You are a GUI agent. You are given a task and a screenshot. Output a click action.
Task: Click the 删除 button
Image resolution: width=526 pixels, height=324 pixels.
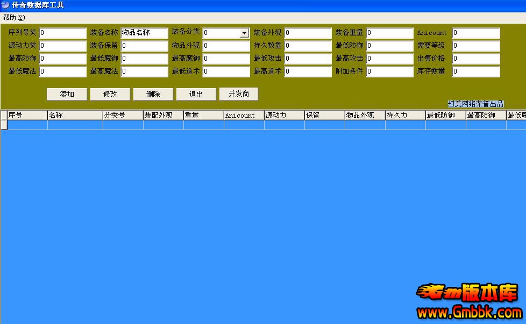tap(153, 95)
